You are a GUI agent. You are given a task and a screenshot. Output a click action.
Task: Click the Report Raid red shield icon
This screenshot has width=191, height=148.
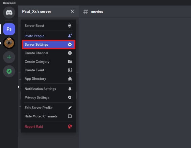(x=70, y=126)
